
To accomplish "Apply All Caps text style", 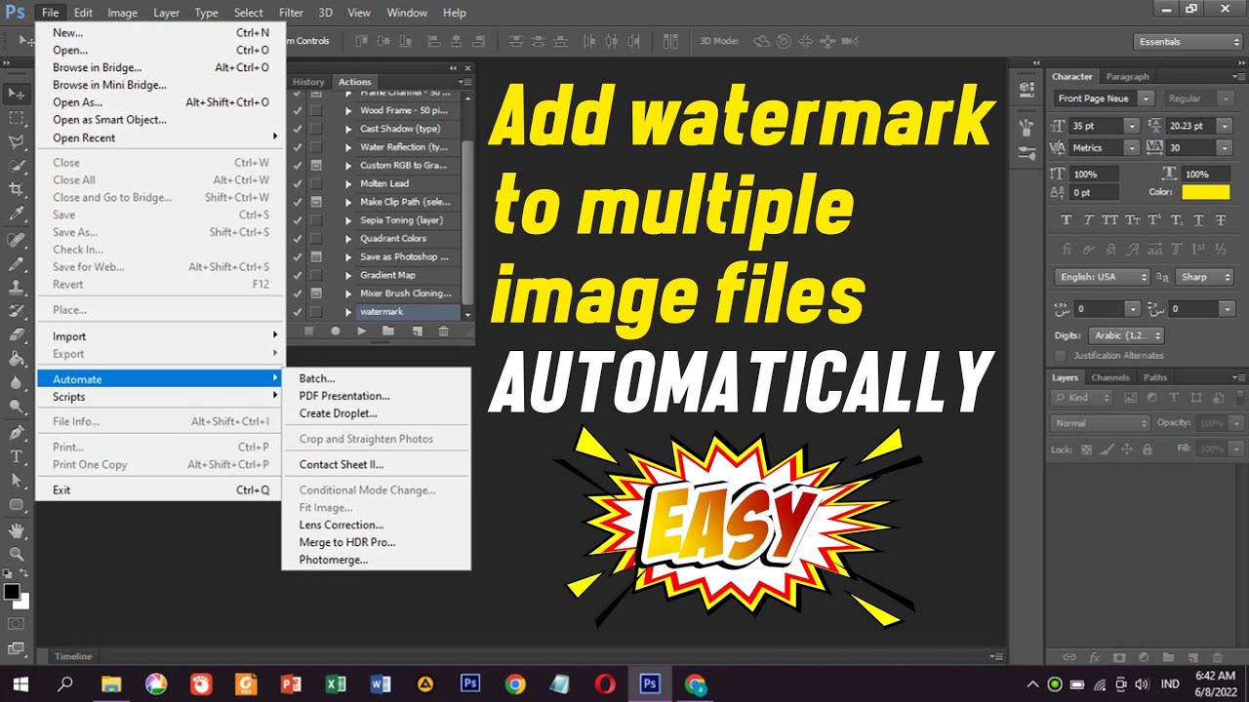I will pos(1110,220).
